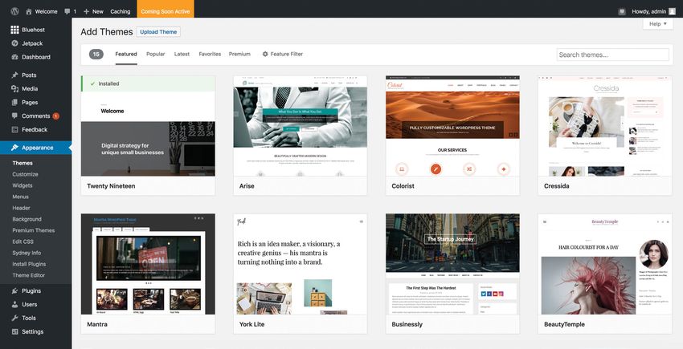This screenshot has height=349, width=683.
Task: Select the Cressida theme thumbnail
Action: pos(605,126)
